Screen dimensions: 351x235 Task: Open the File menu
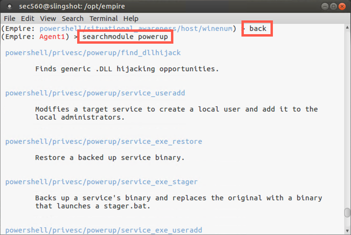tap(10, 19)
